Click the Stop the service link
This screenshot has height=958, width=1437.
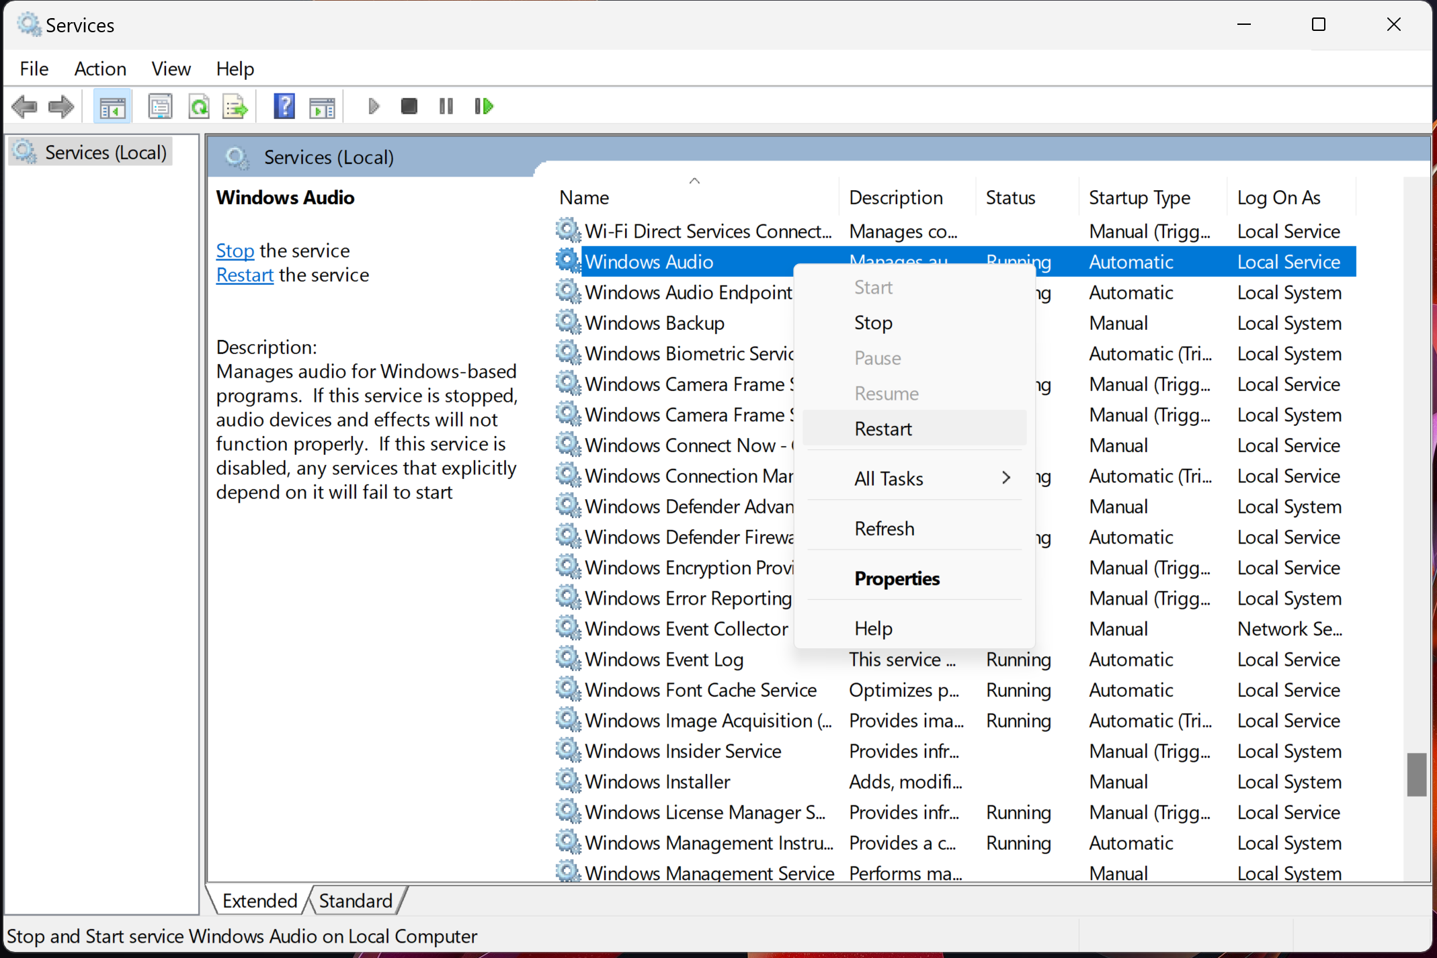235,251
